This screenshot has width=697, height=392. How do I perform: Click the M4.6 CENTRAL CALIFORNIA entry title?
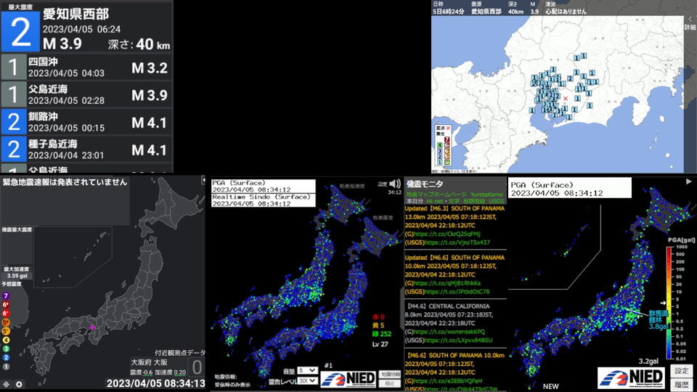(x=448, y=306)
